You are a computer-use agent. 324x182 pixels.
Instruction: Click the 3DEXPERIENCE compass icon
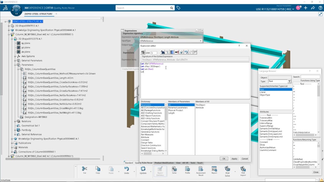pyautogui.click(x=16, y=10)
